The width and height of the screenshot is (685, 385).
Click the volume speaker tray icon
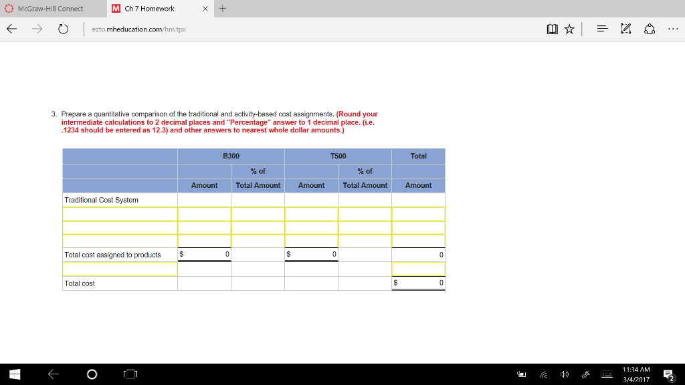click(565, 374)
